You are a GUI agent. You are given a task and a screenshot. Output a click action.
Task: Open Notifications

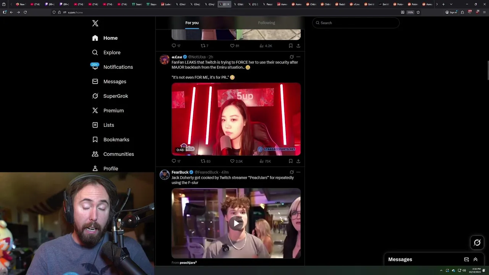click(x=112, y=67)
